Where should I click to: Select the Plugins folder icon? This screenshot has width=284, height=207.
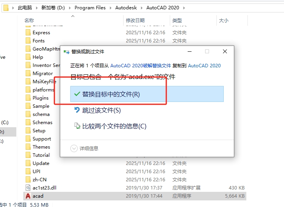coord(28,98)
